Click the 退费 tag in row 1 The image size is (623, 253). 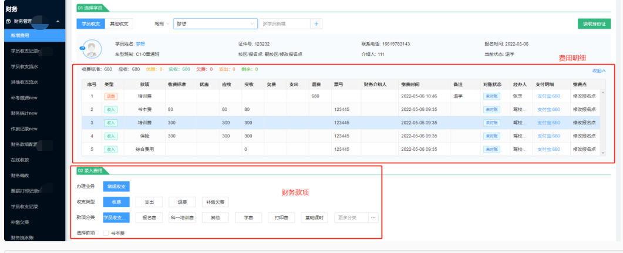(110, 95)
